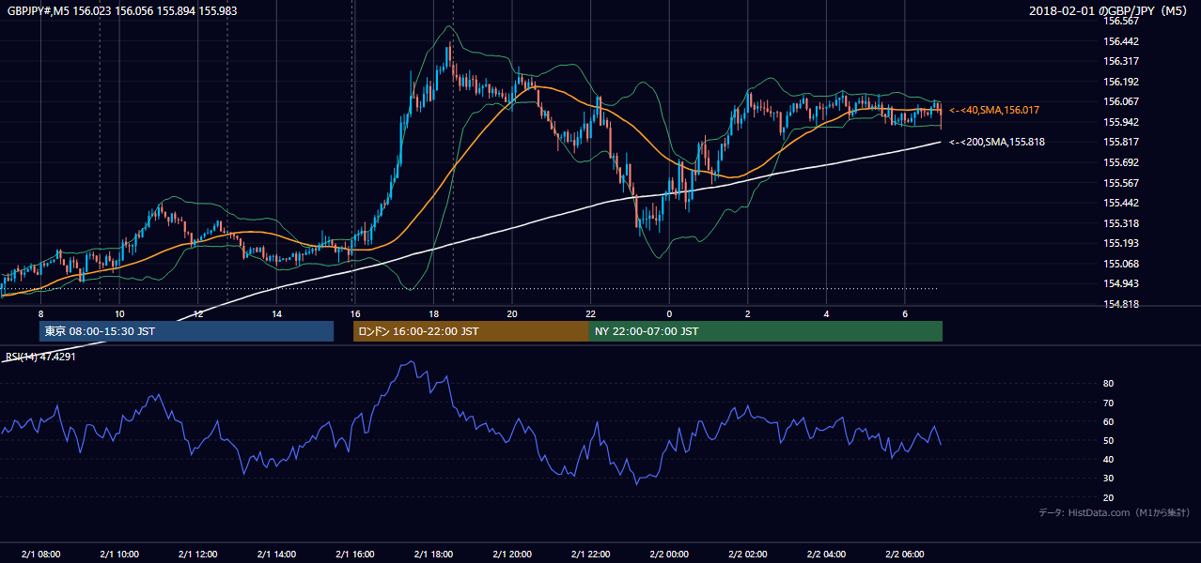The height and width of the screenshot is (563, 1201).
Task: Click price level 156.317 on axis
Action: point(1121,62)
